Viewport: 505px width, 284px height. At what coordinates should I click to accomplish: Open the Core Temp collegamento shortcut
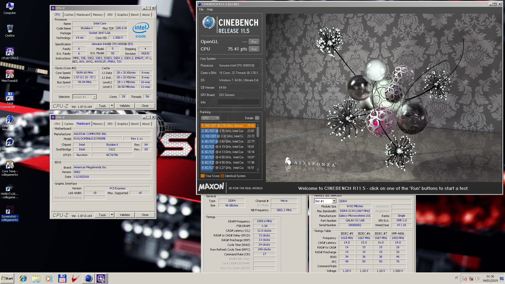[10, 168]
